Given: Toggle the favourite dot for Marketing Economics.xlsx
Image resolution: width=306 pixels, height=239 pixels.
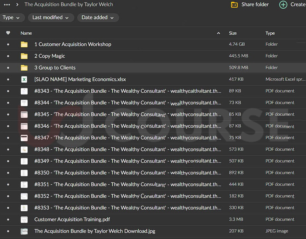Looking at the screenshot, I should click(8, 79).
